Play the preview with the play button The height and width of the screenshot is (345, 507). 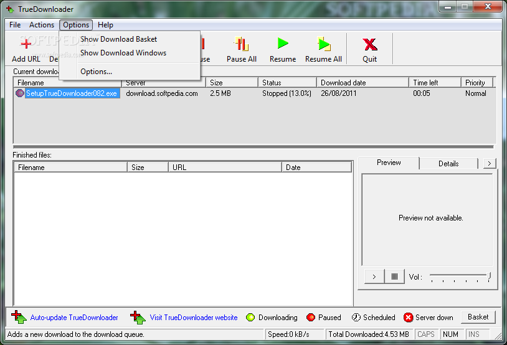coord(374,276)
